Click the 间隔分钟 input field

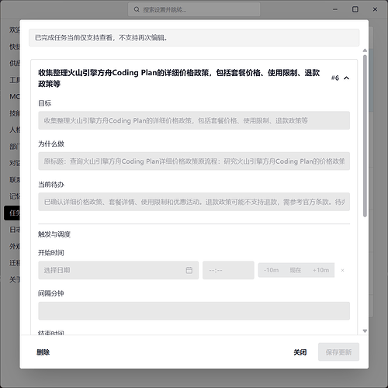(x=194, y=311)
